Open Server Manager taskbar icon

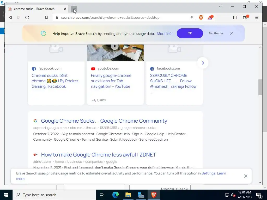tap(141, 195)
